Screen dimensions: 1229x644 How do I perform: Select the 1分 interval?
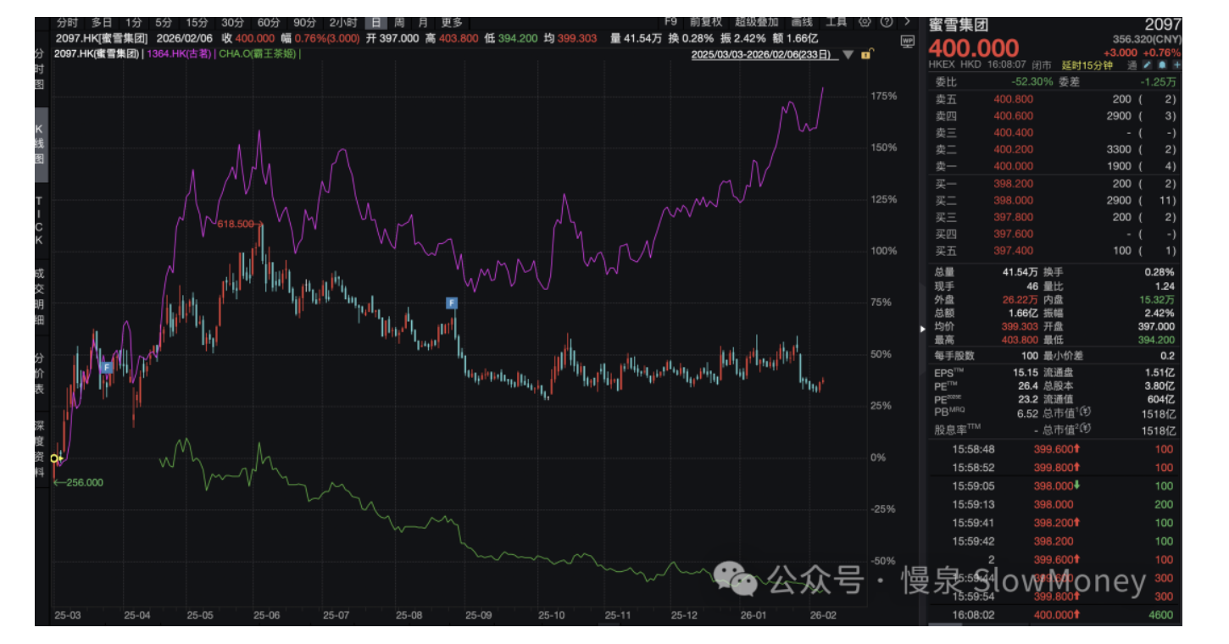(x=133, y=22)
